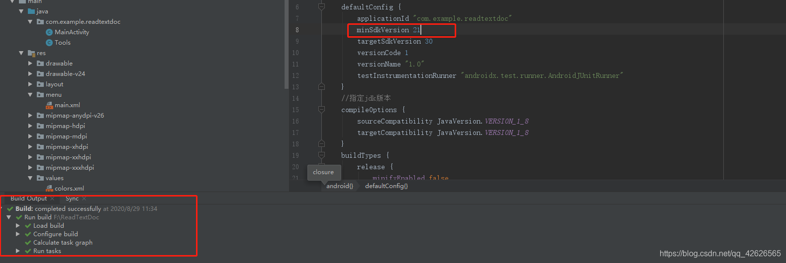Click the targetSdkVersion 30 line
786x263 pixels.
pos(395,42)
